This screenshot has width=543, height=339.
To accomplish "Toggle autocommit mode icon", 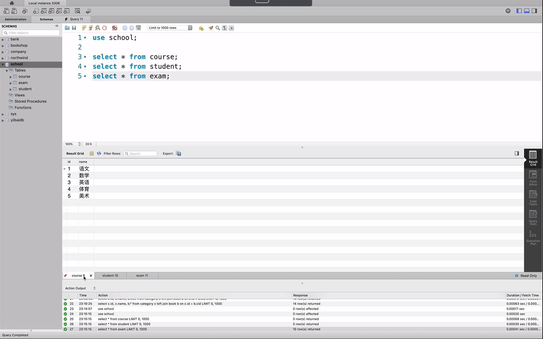I will [x=138, y=28].
